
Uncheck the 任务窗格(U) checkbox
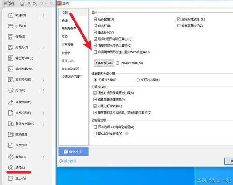[x=95, y=19]
